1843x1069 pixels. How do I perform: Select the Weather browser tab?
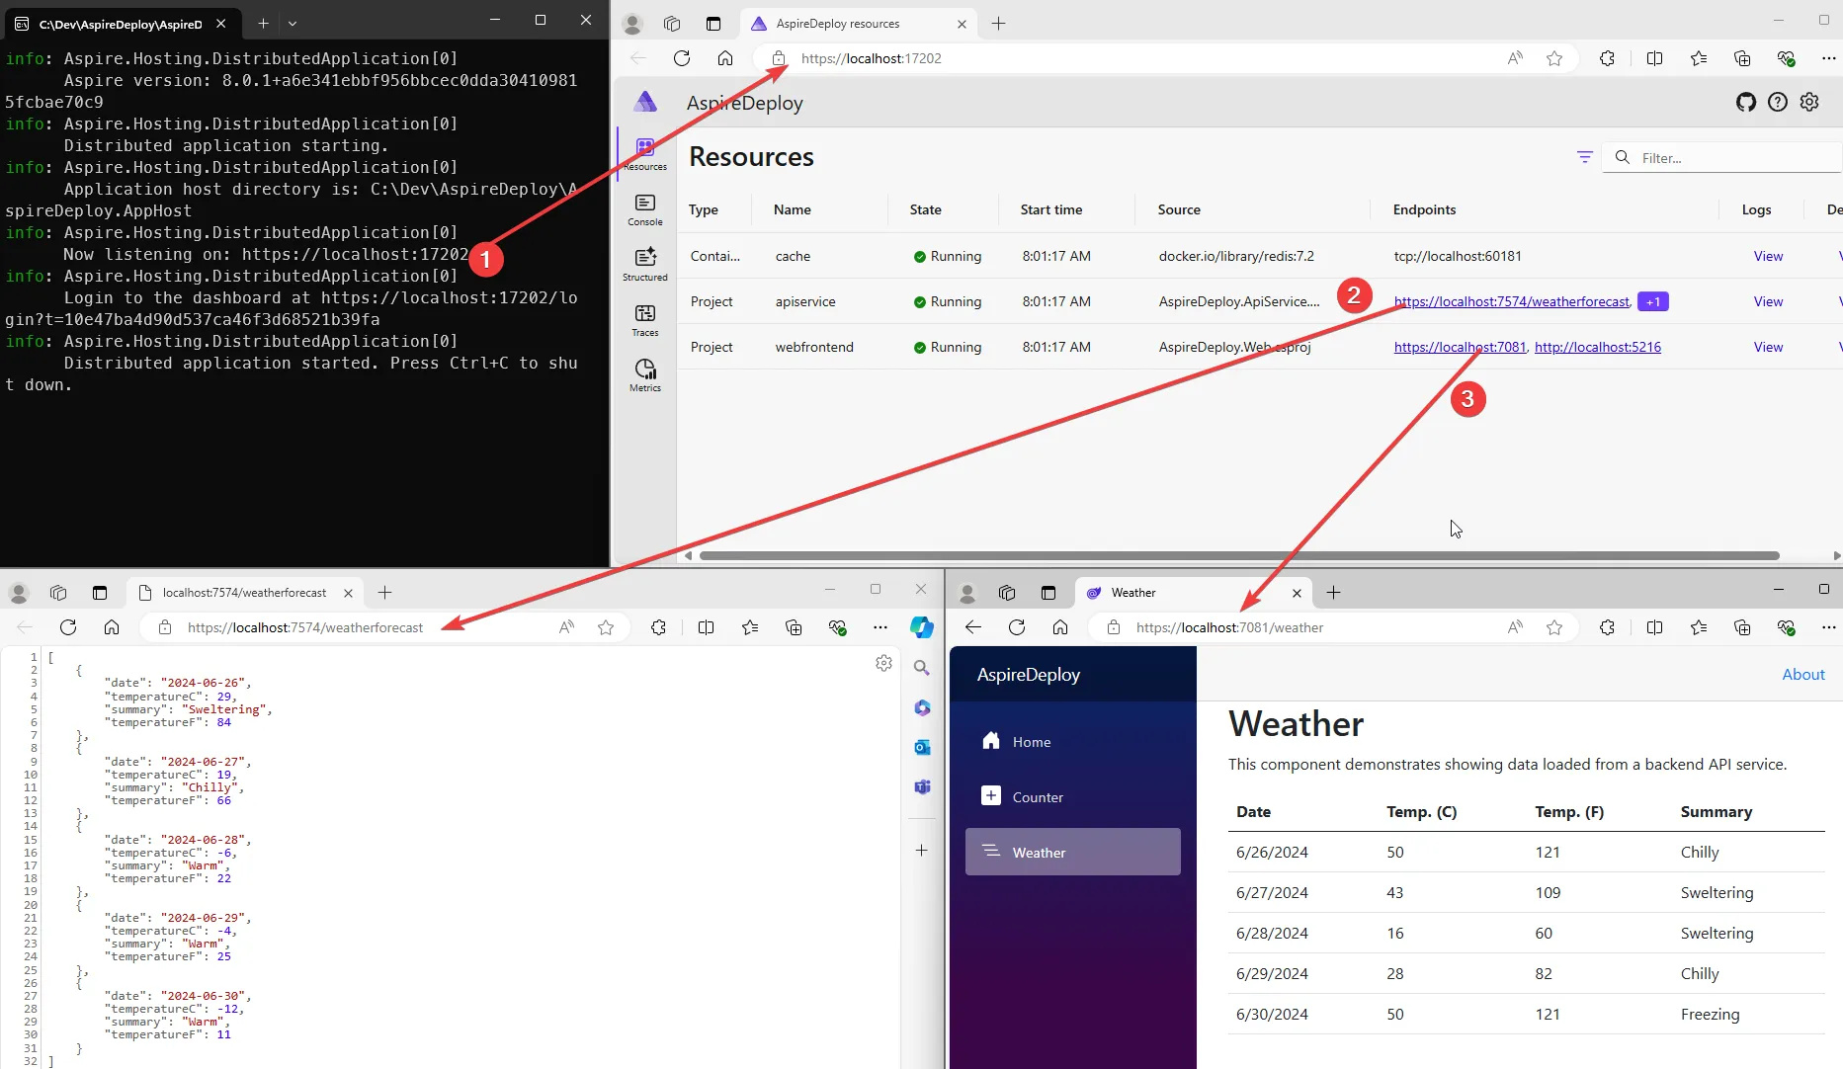[1193, 593]
